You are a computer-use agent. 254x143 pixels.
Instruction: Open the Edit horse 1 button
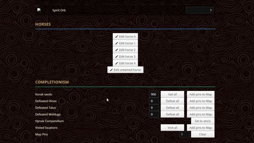tap(125, 43)
